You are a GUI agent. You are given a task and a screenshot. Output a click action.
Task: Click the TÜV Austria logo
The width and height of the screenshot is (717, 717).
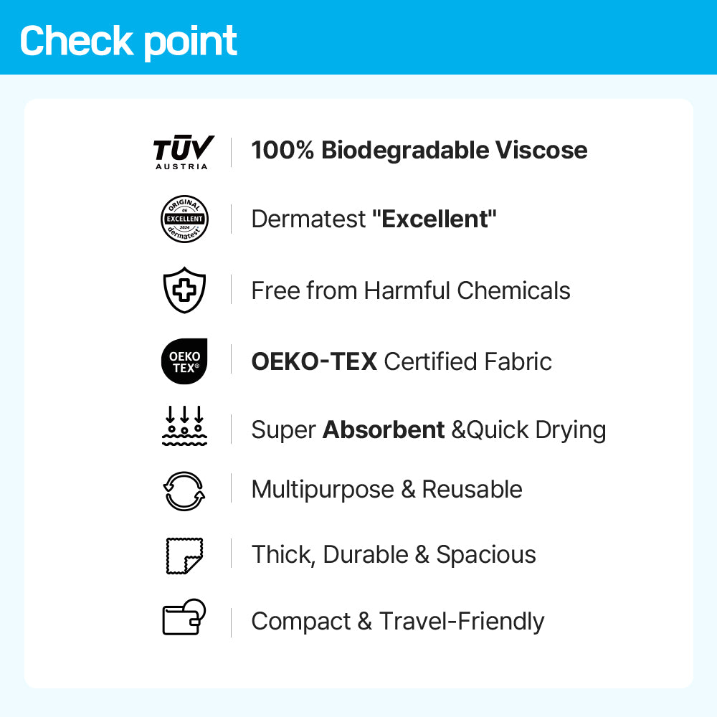tap(184, 152)
